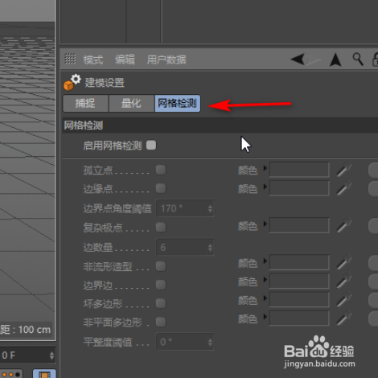Screen dimensions: 378x378
Task: Open the 模式 menu
Action: click(x=93, y=60)
